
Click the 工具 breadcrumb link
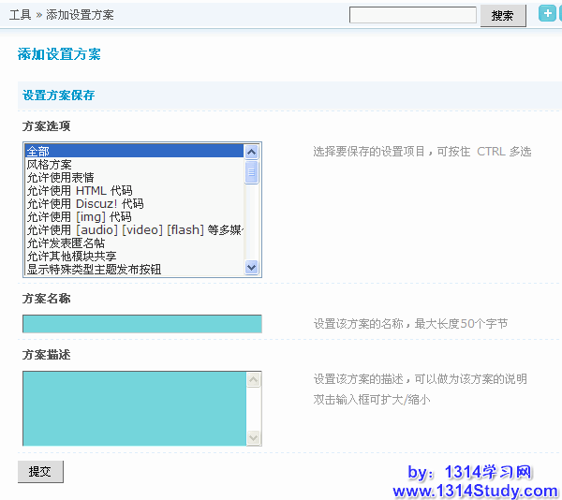point(20,15)
